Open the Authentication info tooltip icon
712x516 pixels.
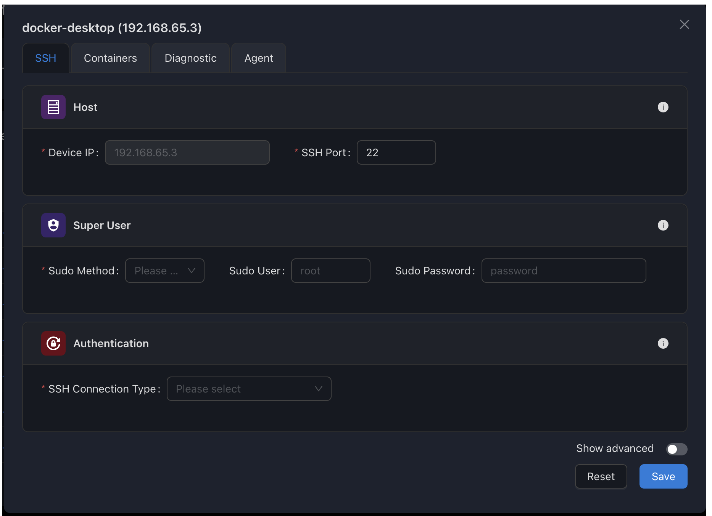tap(663, 343)
